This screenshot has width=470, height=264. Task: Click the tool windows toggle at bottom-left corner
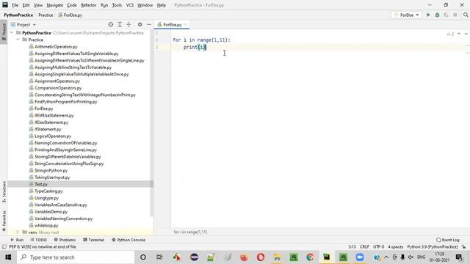click(x=4, y=247)
